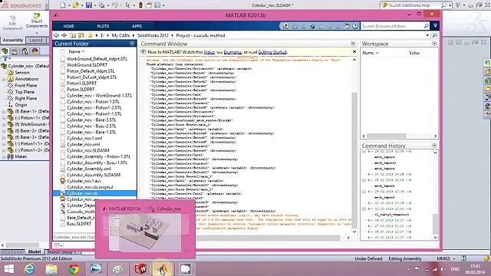Click the MATLAB Back arrow in address bar
This screenshot has width=491, height=276.
[56, 35]
